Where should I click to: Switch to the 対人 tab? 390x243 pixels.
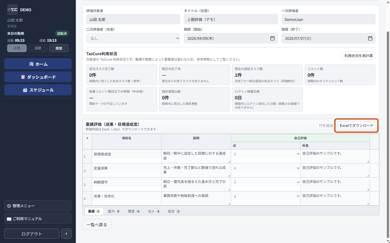pos(154,211)
